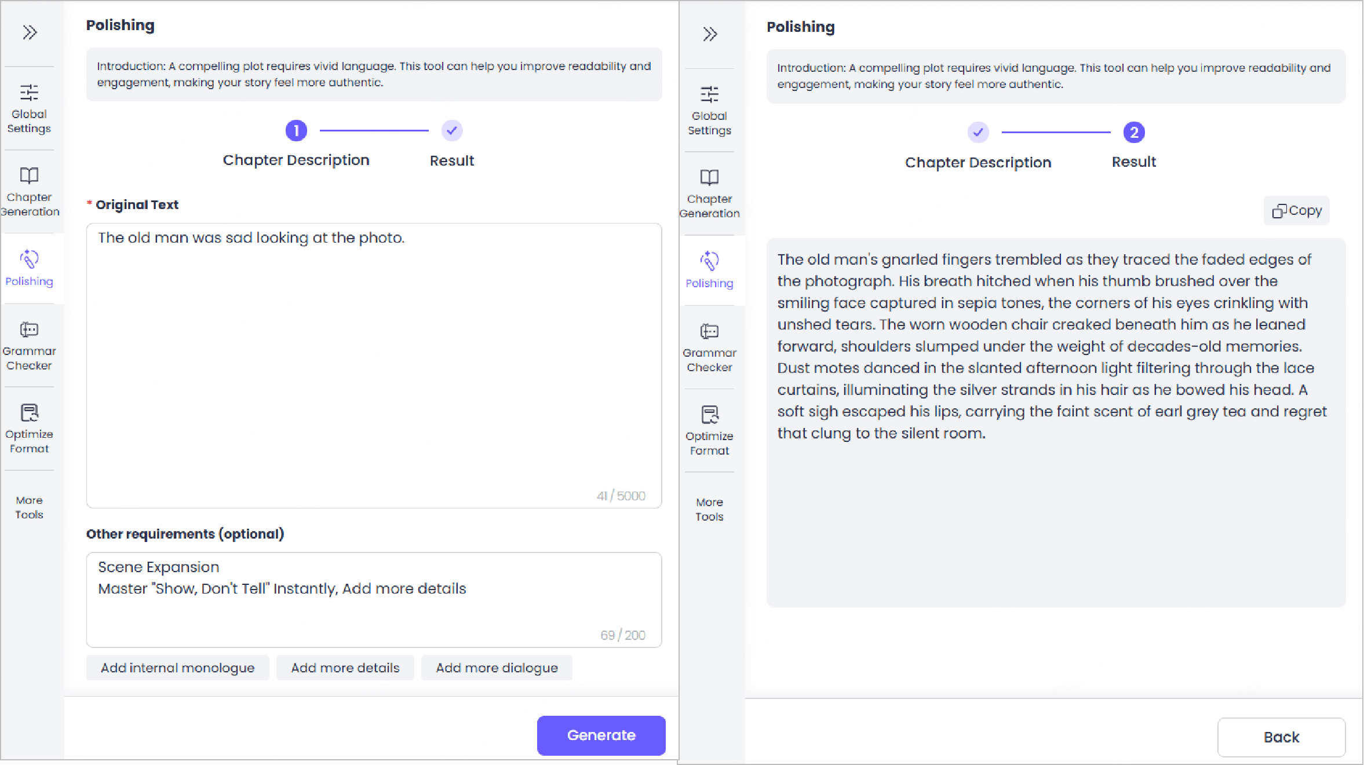
Task: Open Optimize Format in right panel sidebar
Action: [709, 430]
